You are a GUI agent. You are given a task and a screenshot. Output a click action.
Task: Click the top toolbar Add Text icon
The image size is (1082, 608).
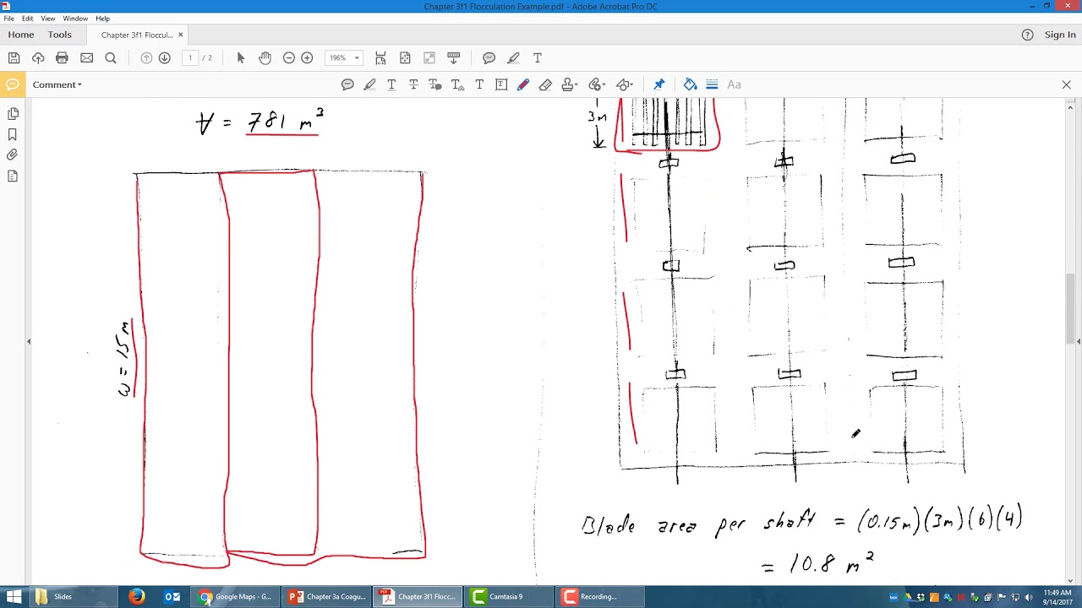537,58
